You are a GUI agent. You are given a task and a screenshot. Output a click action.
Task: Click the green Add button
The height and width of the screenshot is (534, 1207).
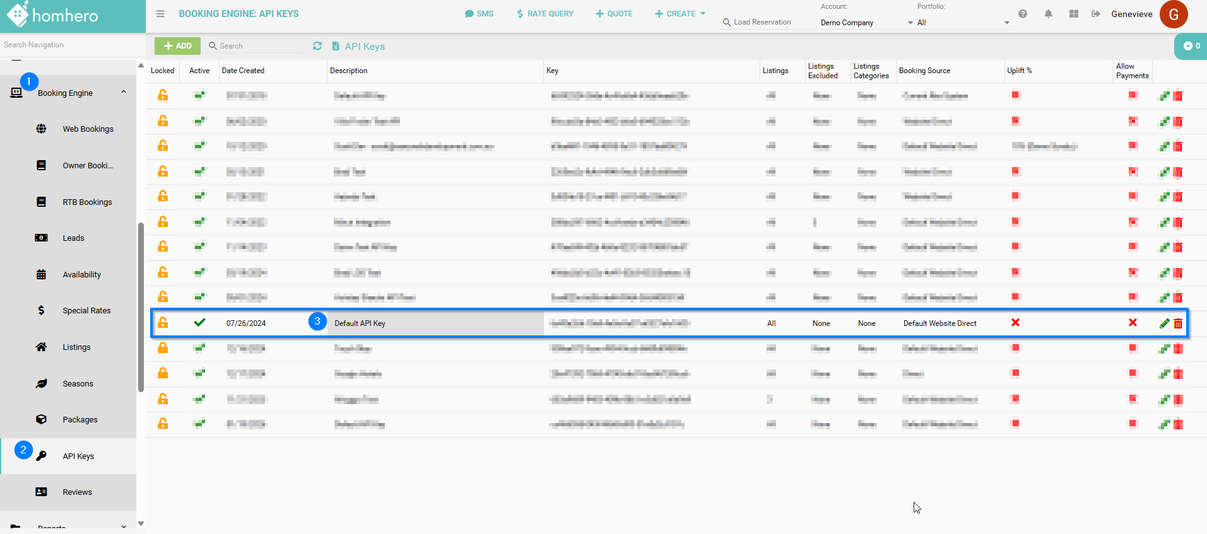[177, 46]
